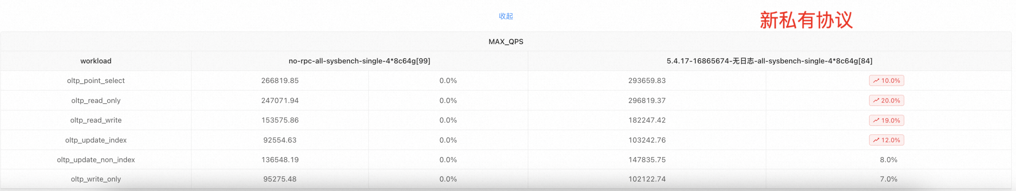
Task: Select the oltp_write_only workload cell
Action: click(96, 179)
